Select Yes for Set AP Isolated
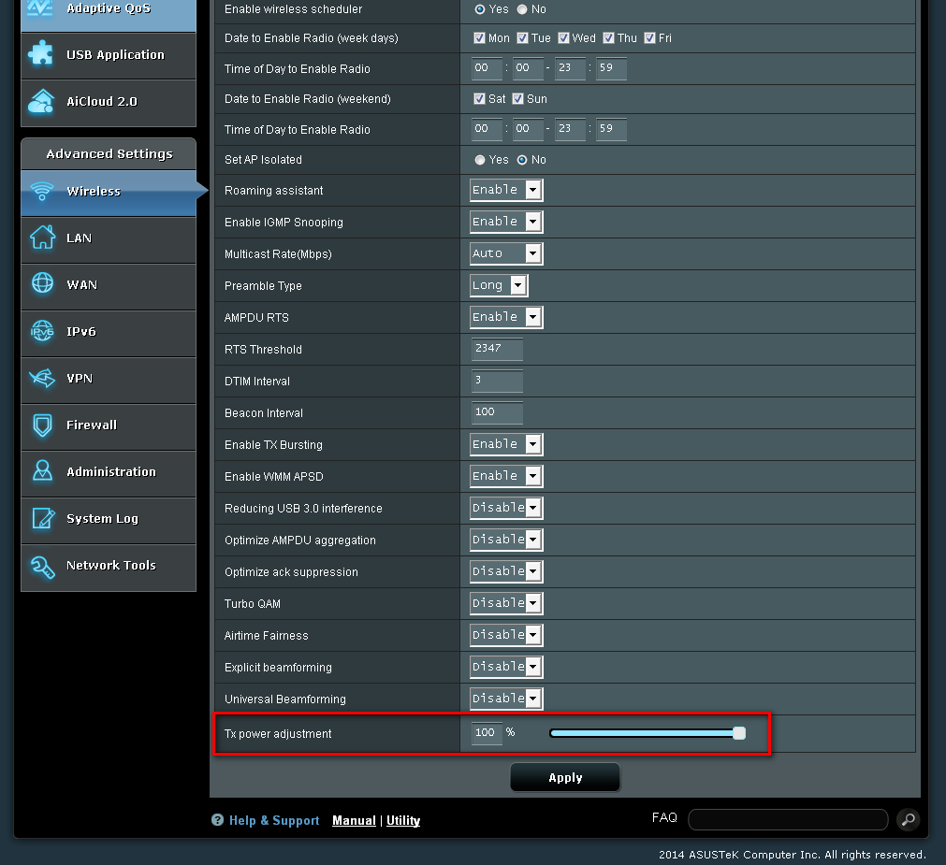This screenshot has height=865, width=946. (x=480, y=160)
